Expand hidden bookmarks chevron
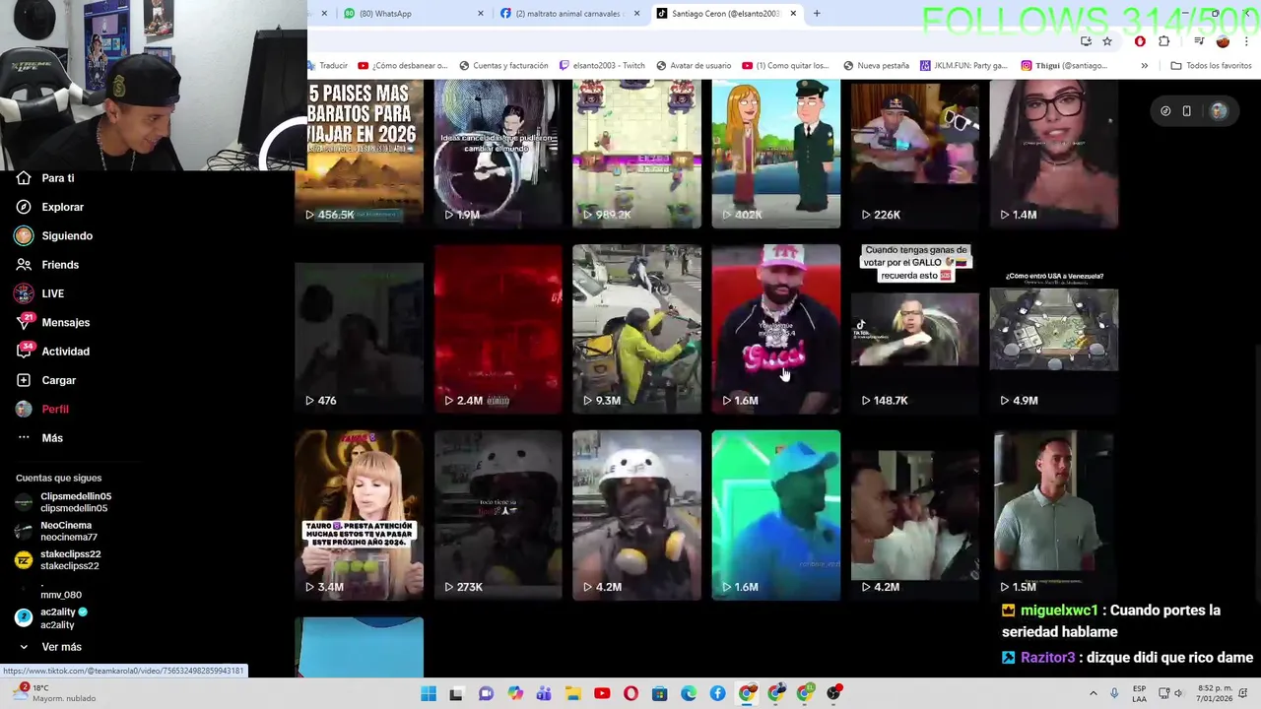The image size is (1261, 709). (x=1144, y=66)
